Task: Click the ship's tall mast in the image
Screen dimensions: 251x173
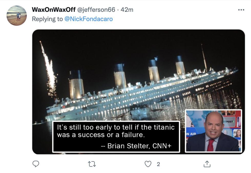Action: click(x=204, y=58)
